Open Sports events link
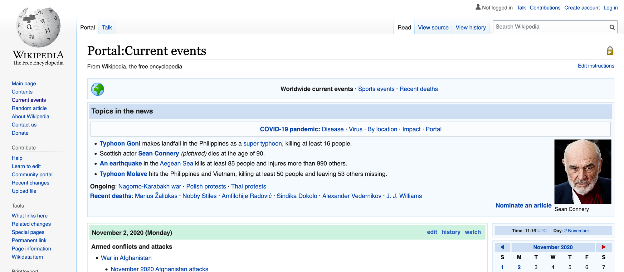624x272 pixels. coord(376,89)
